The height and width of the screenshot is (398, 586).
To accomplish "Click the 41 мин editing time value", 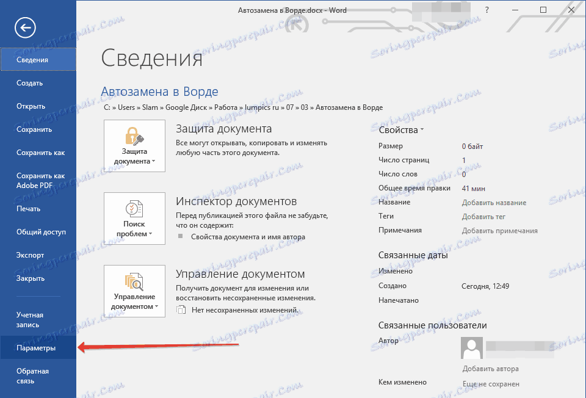I will pos(473,189).
